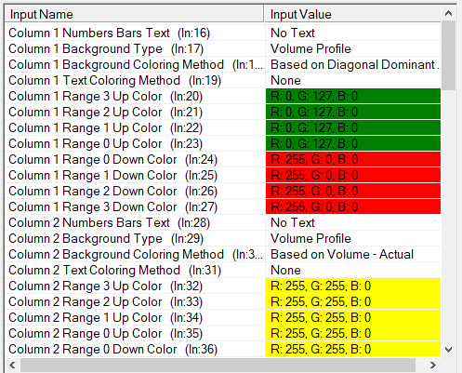Select Column 2 Text Coloring Method 'None' value

coord(353,270)
